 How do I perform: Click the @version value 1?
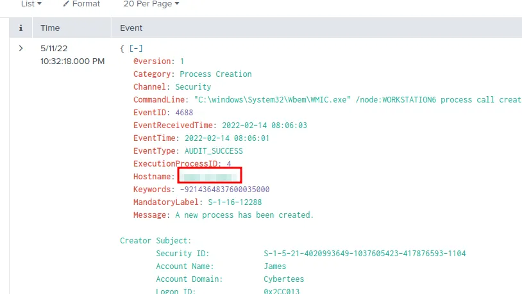(x=181, y=61)
